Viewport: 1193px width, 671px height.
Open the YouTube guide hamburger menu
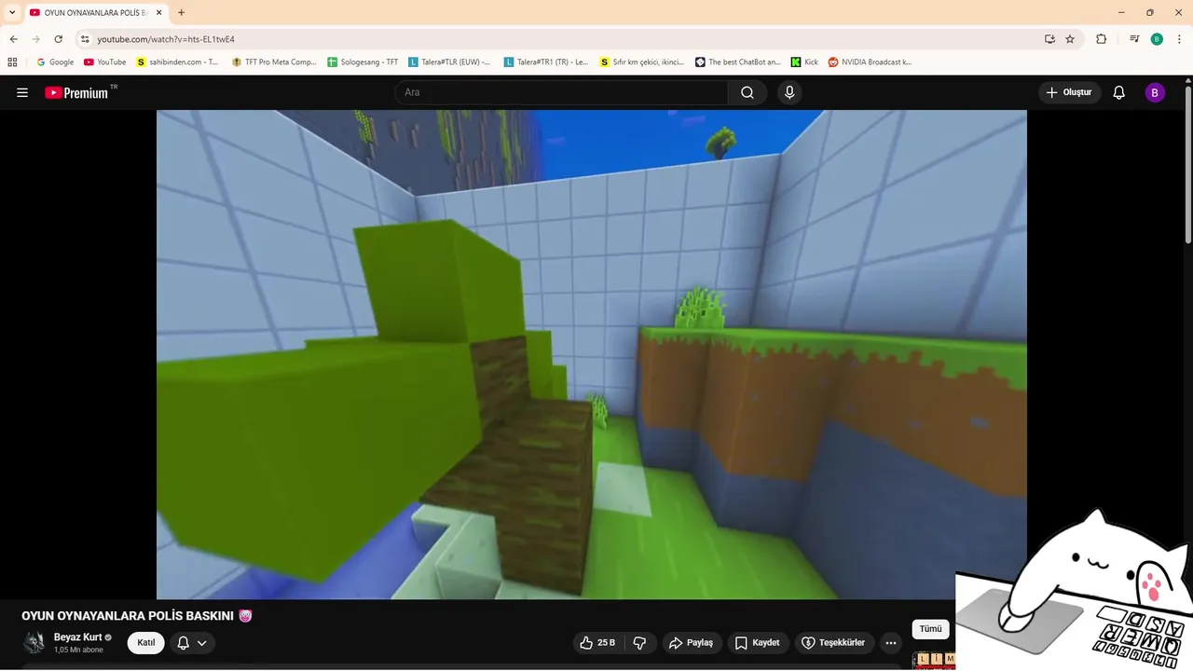(x=22, y=92)
